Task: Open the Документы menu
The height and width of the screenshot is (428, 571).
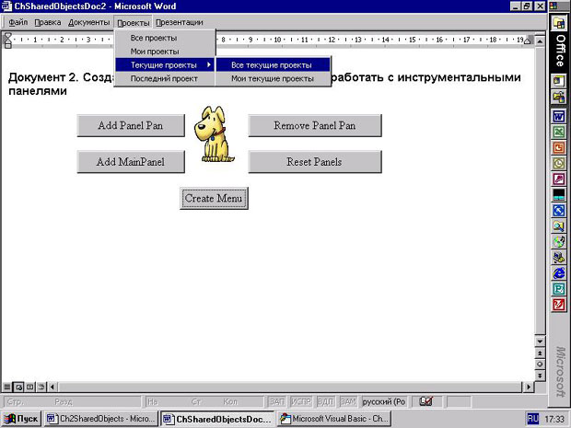Action: [88, 22]
